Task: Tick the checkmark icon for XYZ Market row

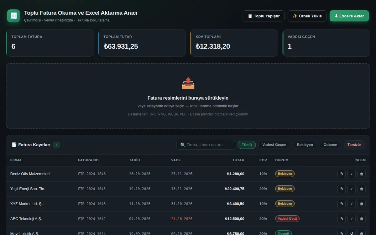Action: pos(352,204)
